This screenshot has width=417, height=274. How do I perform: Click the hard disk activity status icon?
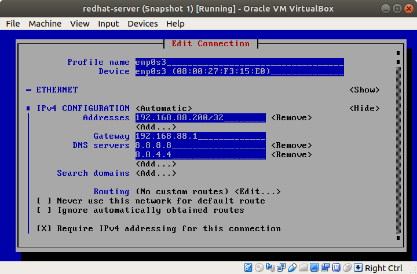248,268
